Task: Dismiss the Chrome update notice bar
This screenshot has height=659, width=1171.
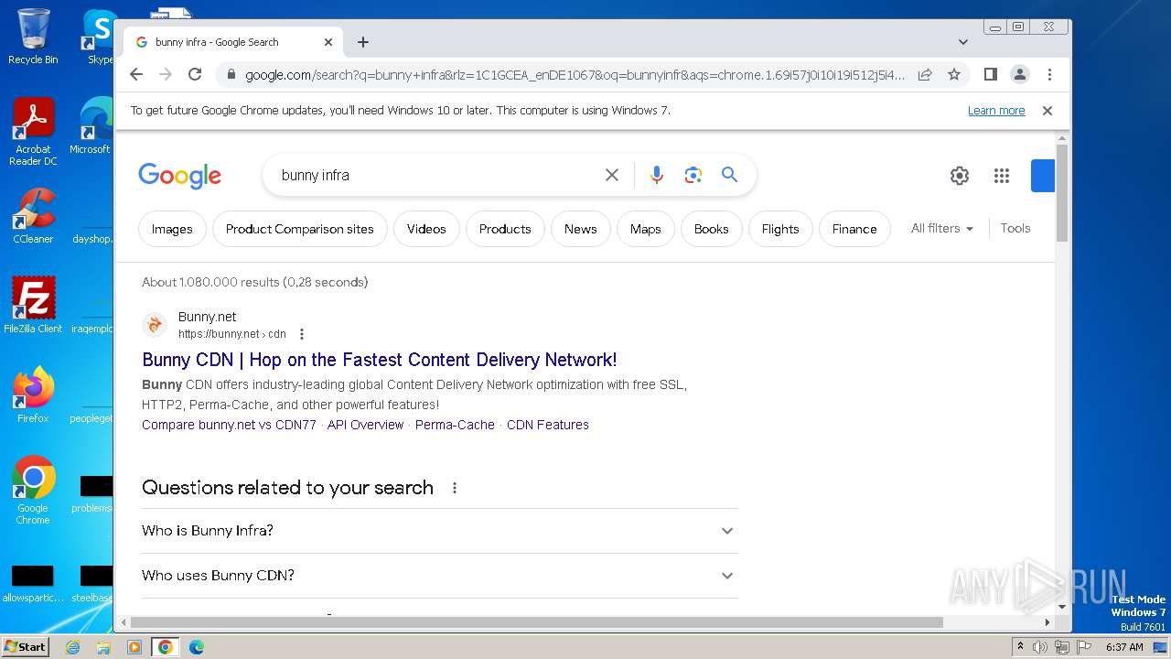Action: pos(1047,111)
